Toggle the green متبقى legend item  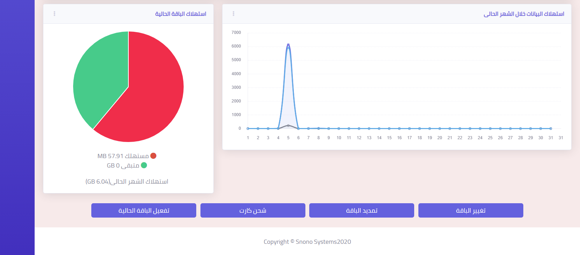pyautogui.click(x=127, y=165)
